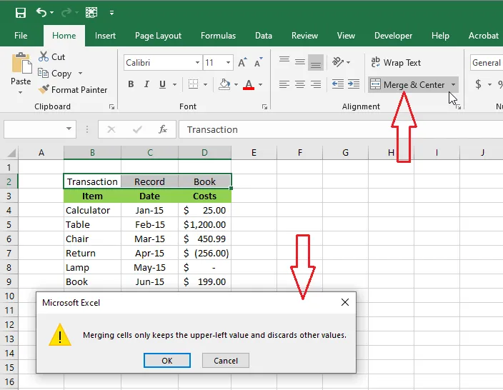
Task: Open the General number format box
Action: 487,63
